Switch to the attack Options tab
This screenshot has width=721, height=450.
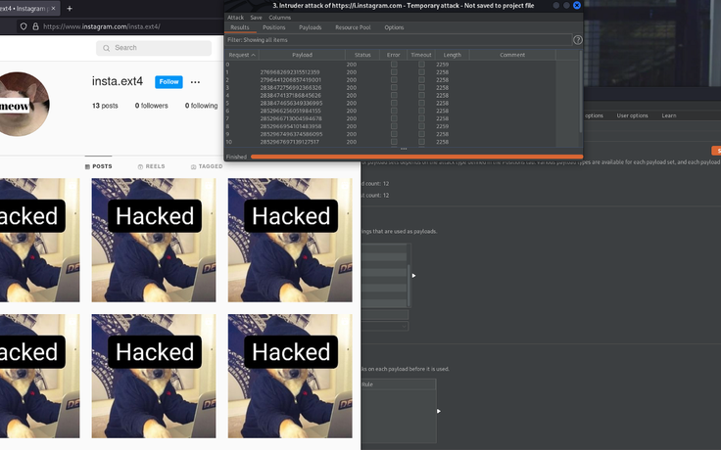tap(394, 27)
